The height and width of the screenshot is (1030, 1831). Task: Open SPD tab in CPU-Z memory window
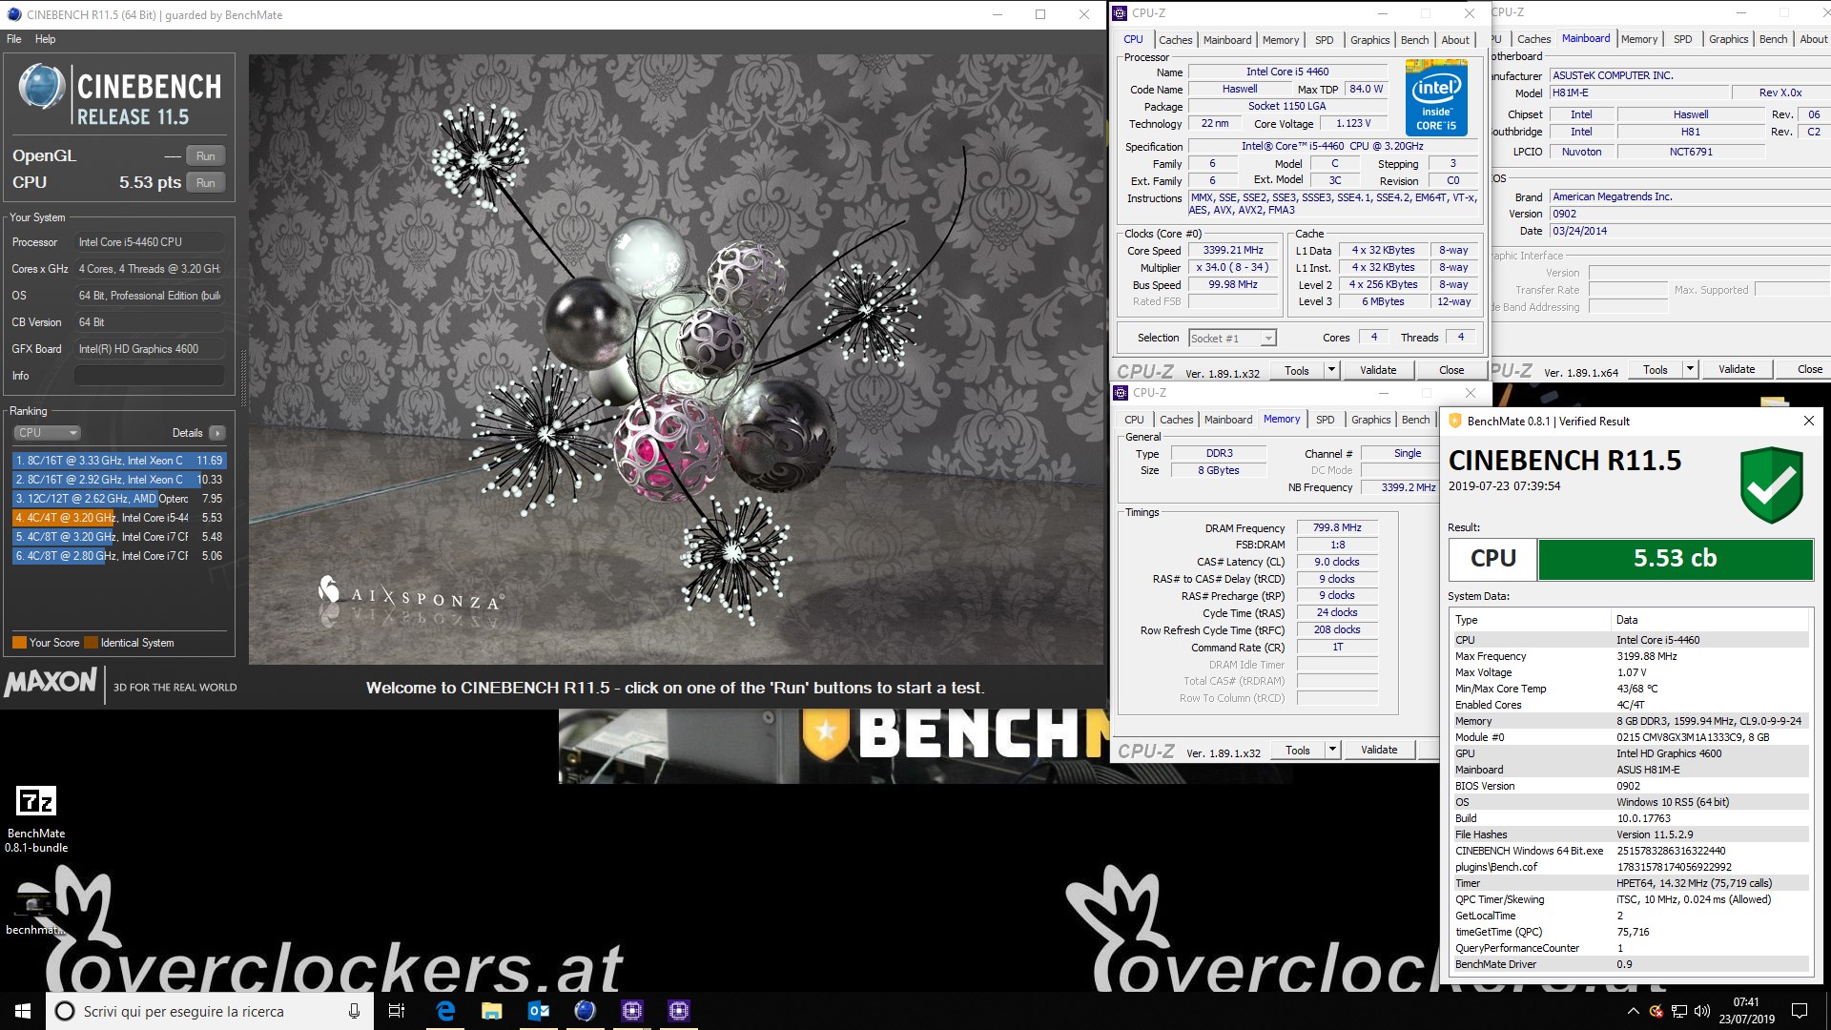(1325, 420)
